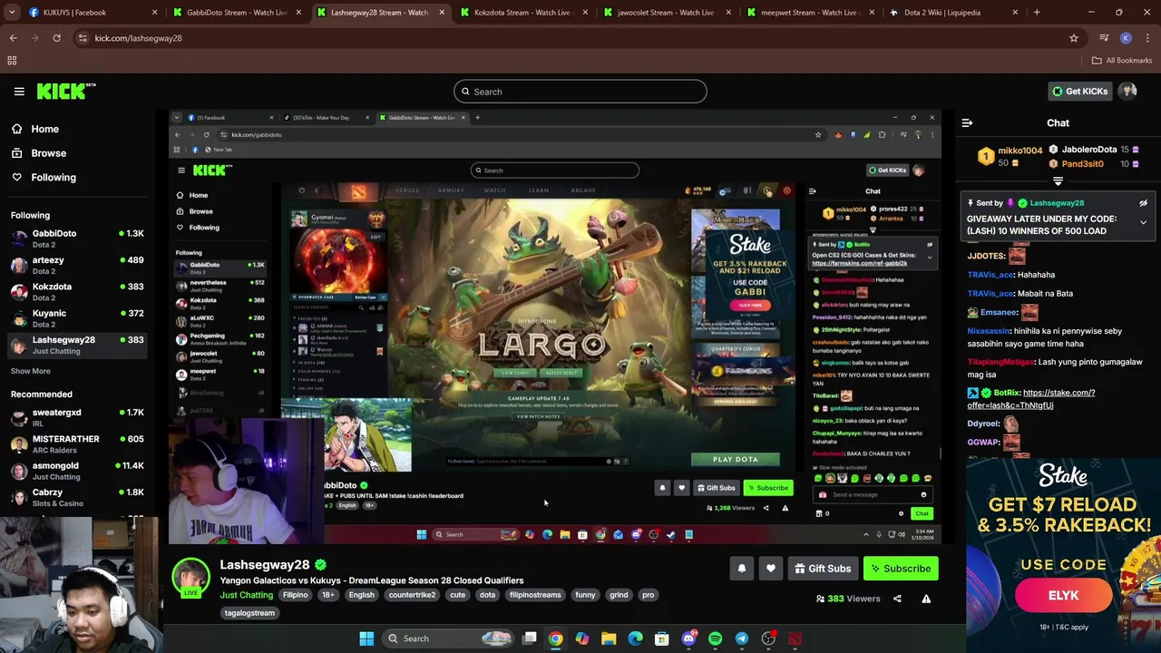Open arteezy channel in Following list

77,266
